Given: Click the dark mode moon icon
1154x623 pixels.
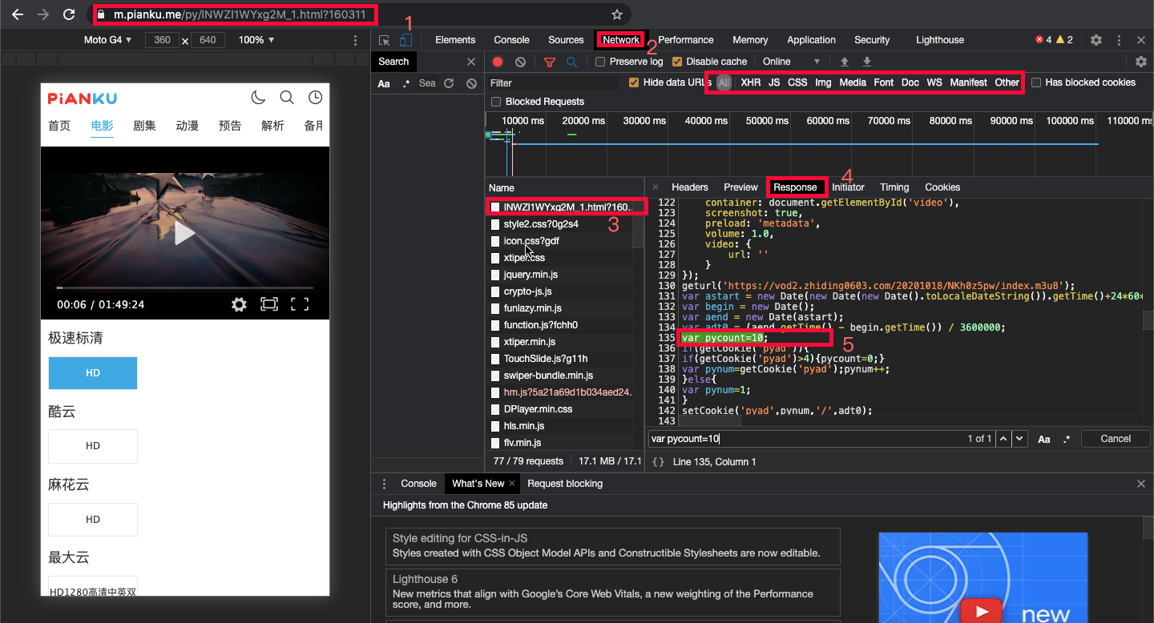Looking at the screenshot, I should pos(258,98).
